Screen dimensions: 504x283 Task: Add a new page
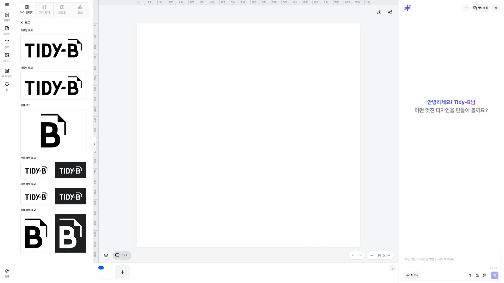pos(123,272)
